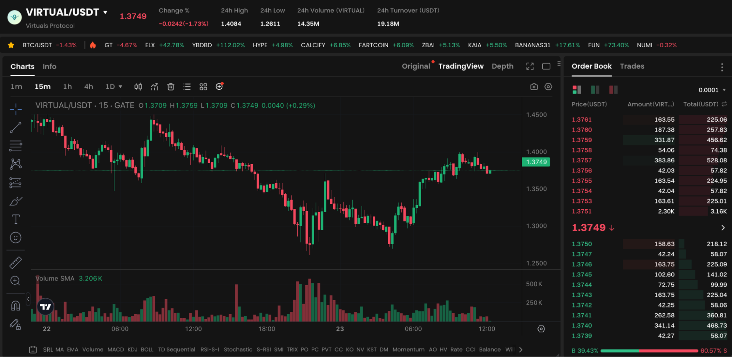
Task: Open the VIRTUAL/USDT pair selector dropdown
Action: [105, 12]
